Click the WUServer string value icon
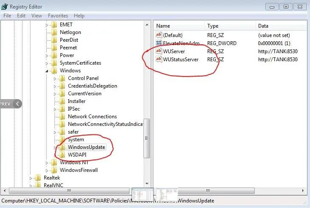Viewport: 310px width, 208px height. (159, 51)
